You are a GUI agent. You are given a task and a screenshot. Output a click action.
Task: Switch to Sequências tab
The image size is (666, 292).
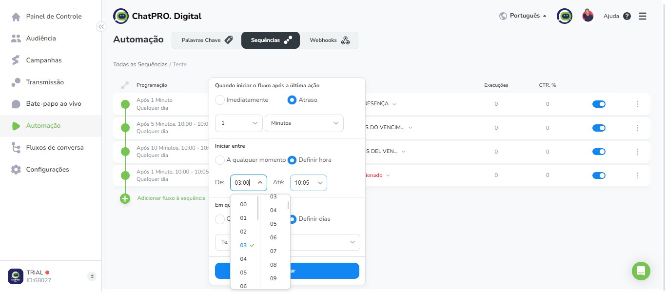(x=271, y=40)
